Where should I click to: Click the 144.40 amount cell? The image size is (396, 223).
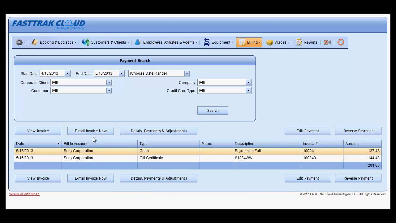[363, 158]
